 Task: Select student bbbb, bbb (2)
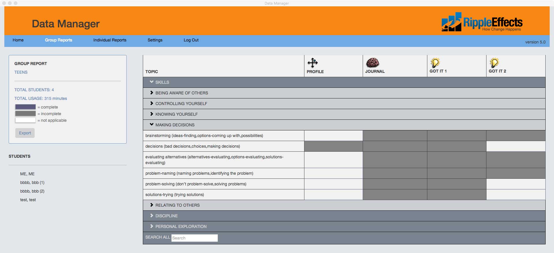click(32, 191)
